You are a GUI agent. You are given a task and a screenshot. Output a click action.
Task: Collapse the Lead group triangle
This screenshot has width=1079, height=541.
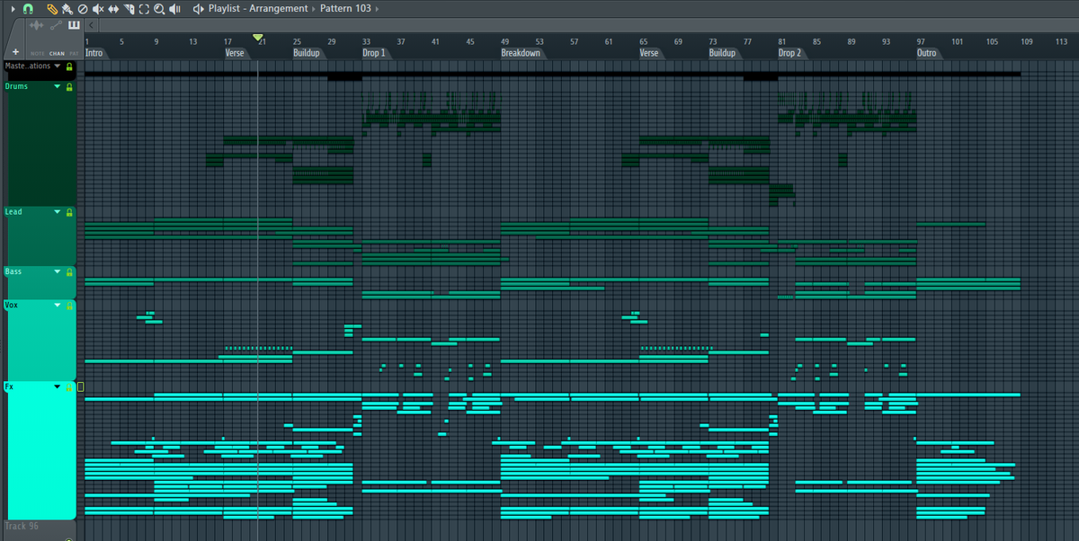58,213
